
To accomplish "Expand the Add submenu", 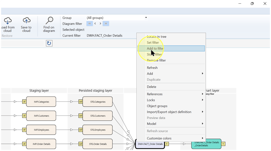I will click(x=175, y=74).
